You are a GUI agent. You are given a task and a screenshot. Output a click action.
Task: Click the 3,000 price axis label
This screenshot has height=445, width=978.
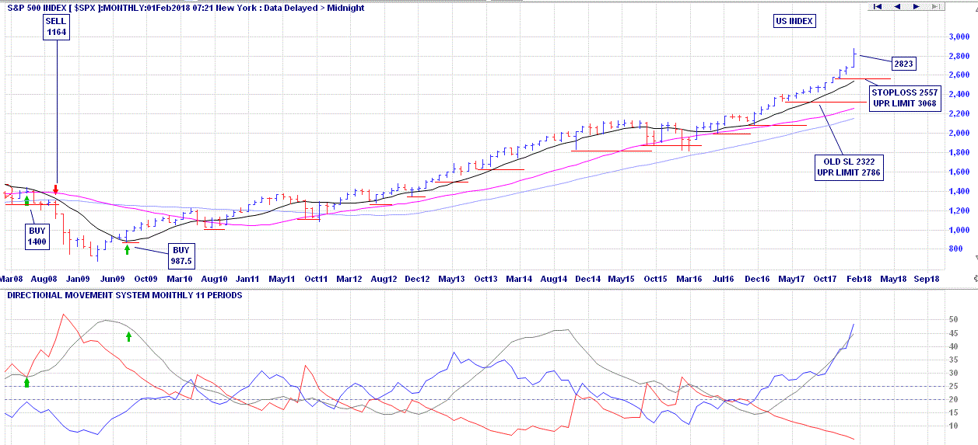[959, 37]
